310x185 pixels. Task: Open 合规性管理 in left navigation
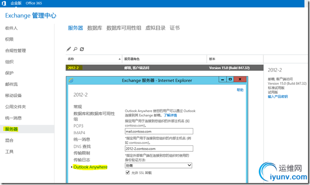(x=15, y=51)
